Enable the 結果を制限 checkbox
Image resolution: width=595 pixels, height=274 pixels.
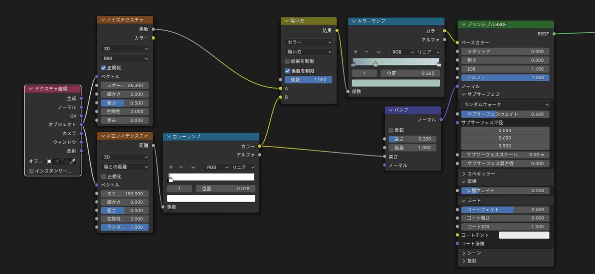tap(287, 61)
